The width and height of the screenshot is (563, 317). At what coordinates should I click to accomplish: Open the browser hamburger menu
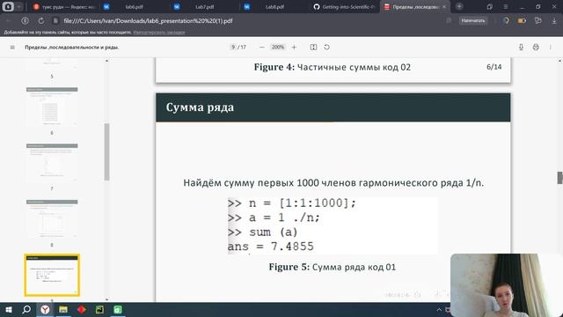pyautogui.click(x=505, y=6)
